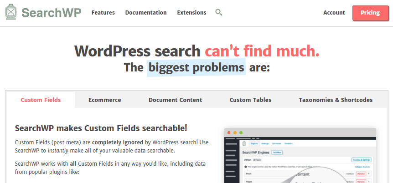Click the SearchWP lantern logo icon
This screenshot has width=393, height=183.
point(11,12)
